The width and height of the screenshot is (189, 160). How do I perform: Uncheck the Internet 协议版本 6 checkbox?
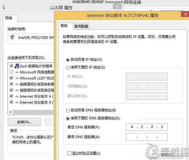click(x=11, y=96)
